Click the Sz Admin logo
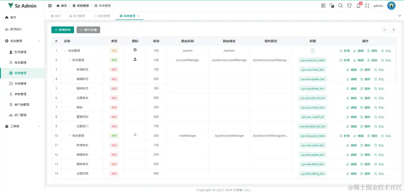The width and height of the screenshot is (404, 193). [22, 6]
